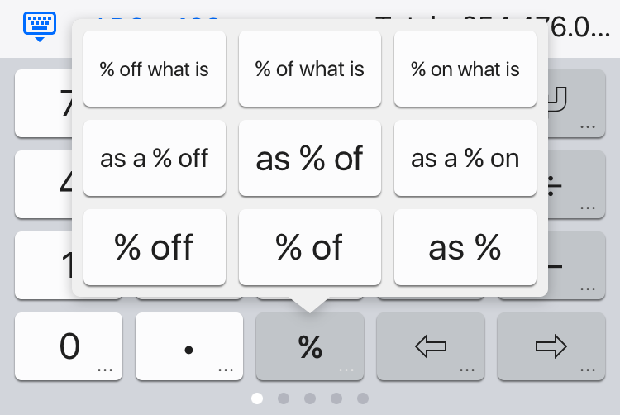This screenshot has height=415, width=620.
Task: Hide keyboard using the blue keyboard icon
Action: 40,26
